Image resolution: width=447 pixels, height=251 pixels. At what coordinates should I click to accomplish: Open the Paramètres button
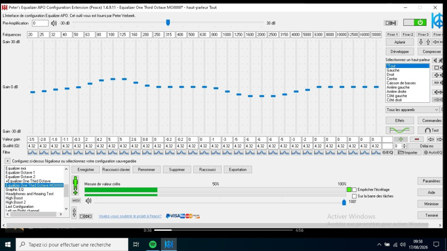coord(431,181)
